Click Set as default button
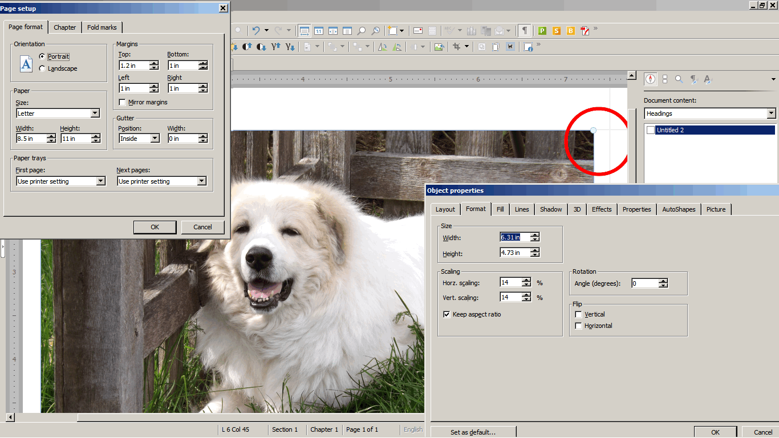The height and width of the screenshot is (438, 779). point(473,432)
